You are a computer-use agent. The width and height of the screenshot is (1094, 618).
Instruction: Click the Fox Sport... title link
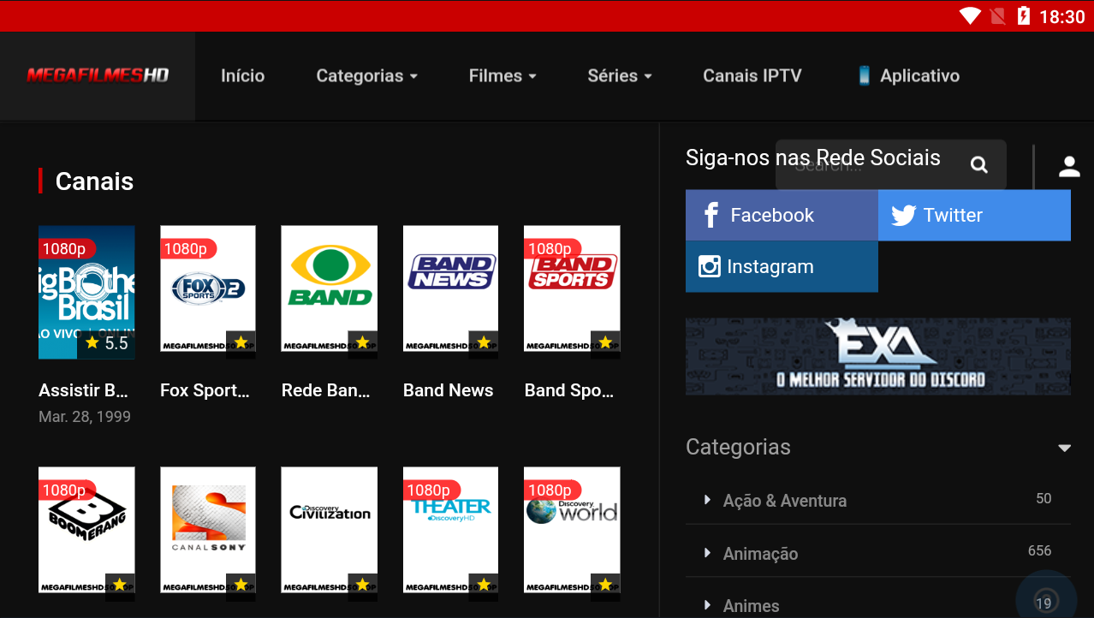(205, 390)
